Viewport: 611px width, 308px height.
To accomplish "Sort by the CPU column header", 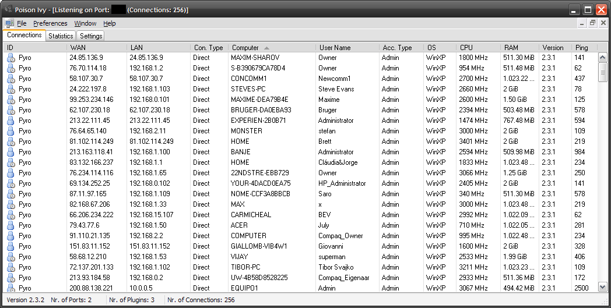I will coord(478,48).
